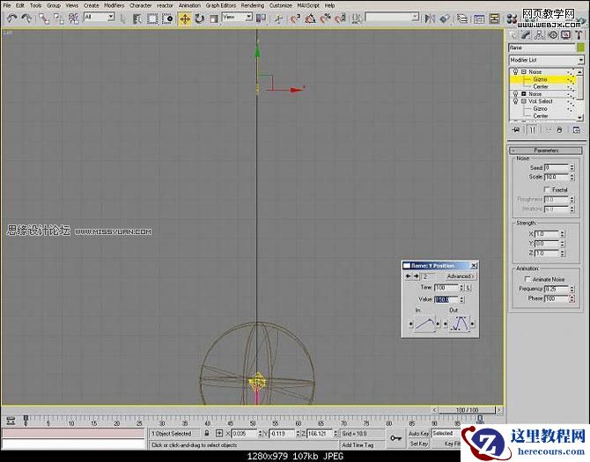Click the Pin Stack icon below modifier stack

tap(516, 129)
